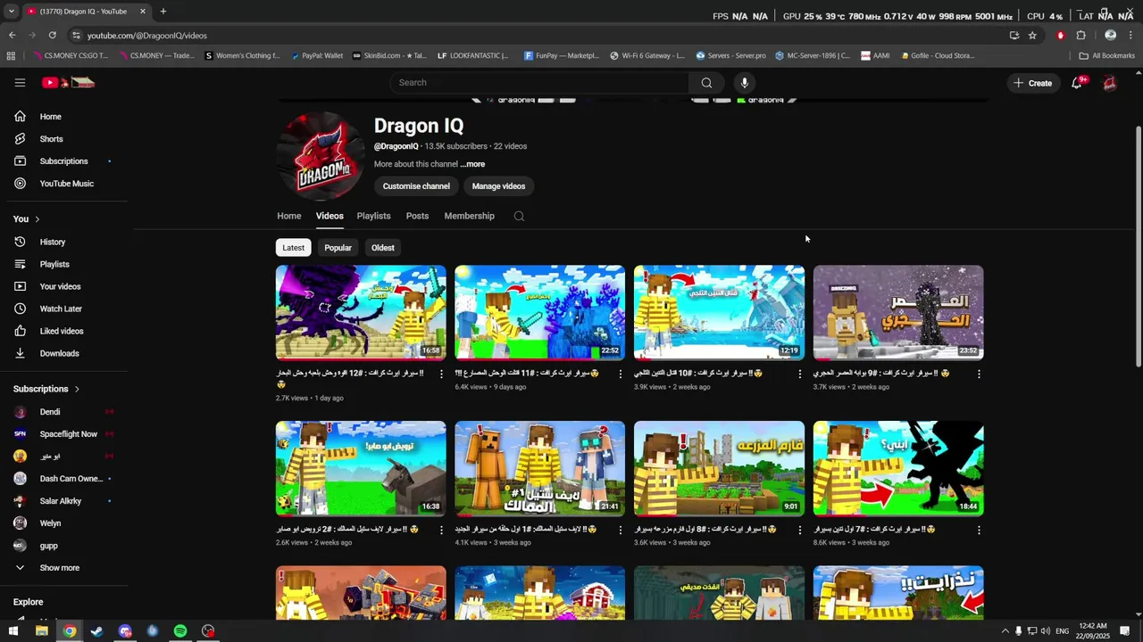Open the PayPal: Wallet bookmark
The image size is (1143, 642).
point(317,55)
